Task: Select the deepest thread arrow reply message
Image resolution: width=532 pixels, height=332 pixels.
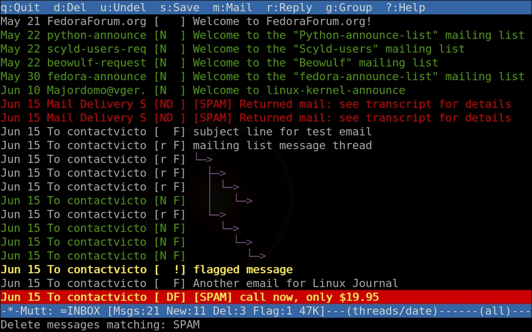Action: tap(257, 255)
